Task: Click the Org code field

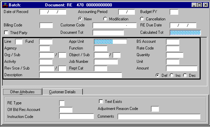Action: 47,55
